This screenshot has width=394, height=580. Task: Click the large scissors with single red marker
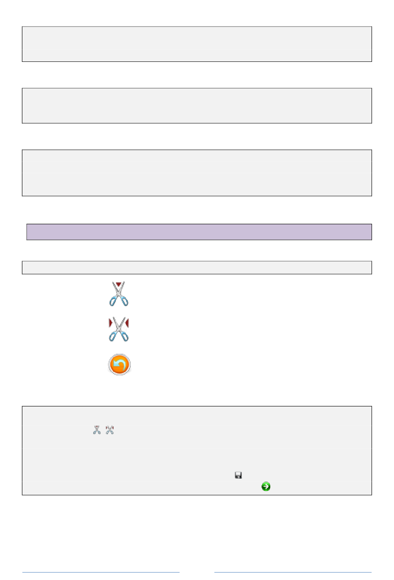[119, 295]
